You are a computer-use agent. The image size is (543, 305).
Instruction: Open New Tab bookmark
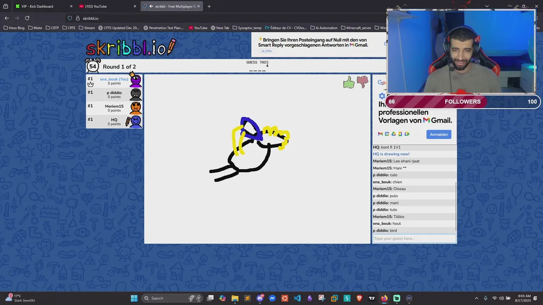[220, 28]
